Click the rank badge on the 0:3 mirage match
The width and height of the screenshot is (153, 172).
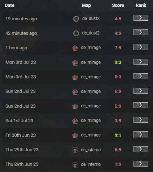click(x=141, y=76)
